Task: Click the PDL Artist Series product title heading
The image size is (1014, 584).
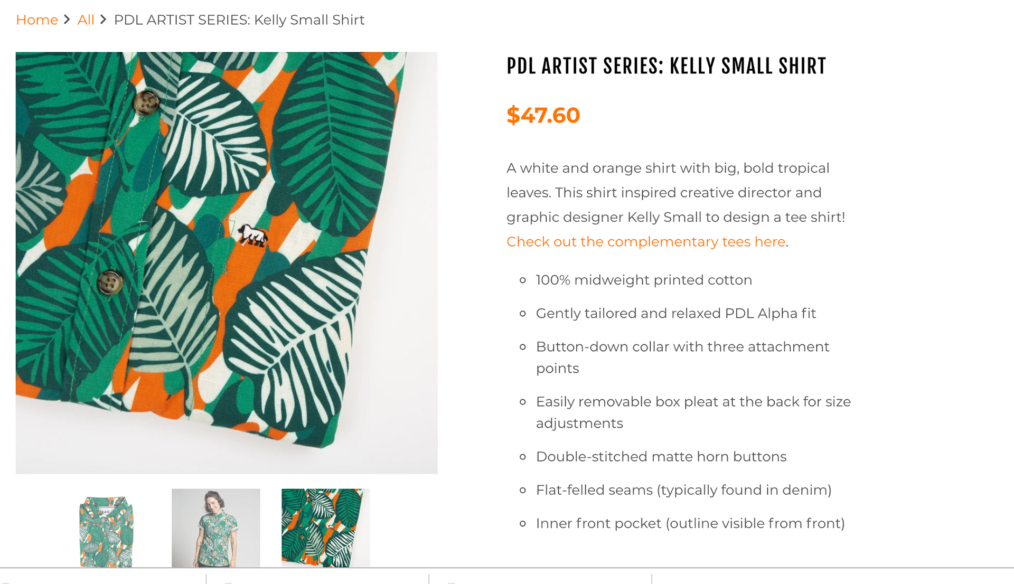Action: (x=666, y=67)
